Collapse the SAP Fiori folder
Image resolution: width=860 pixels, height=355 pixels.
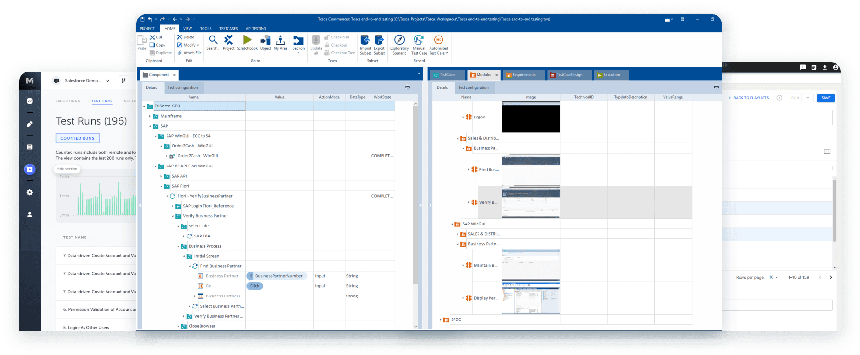point(161,186)
